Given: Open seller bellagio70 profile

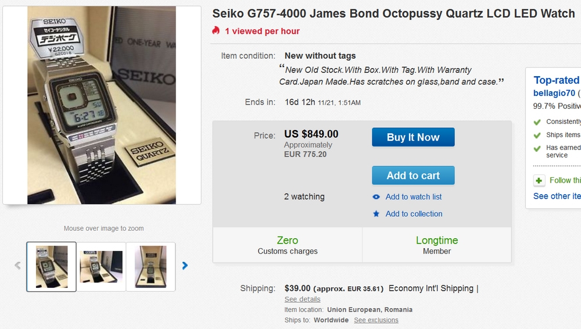Looking at the screenshot, I should (x=554, y=93).
